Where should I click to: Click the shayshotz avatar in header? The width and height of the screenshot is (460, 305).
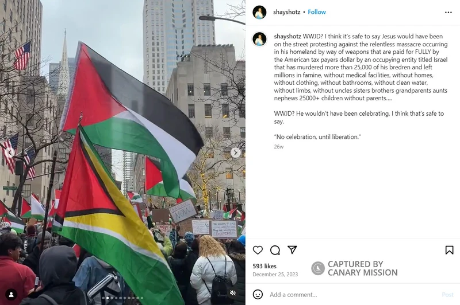[259, 12]
